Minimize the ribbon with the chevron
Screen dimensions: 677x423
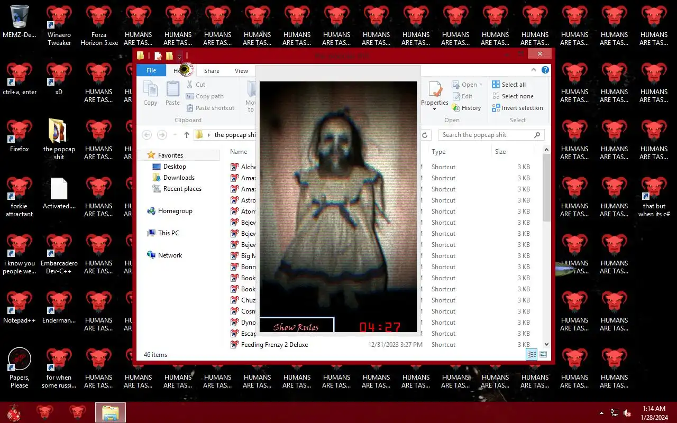(x=534, y=70)
